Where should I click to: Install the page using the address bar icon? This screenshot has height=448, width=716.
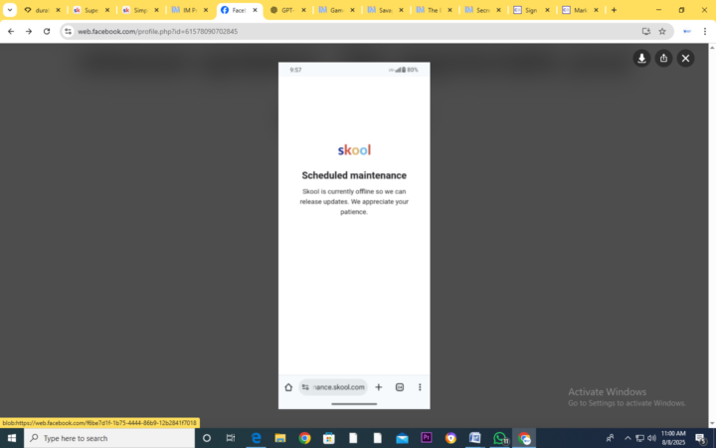point(645,31)
